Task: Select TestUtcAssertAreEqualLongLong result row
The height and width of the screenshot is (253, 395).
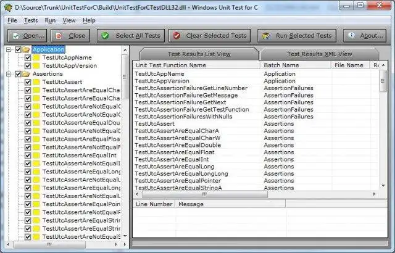Action: pos(256,173)
